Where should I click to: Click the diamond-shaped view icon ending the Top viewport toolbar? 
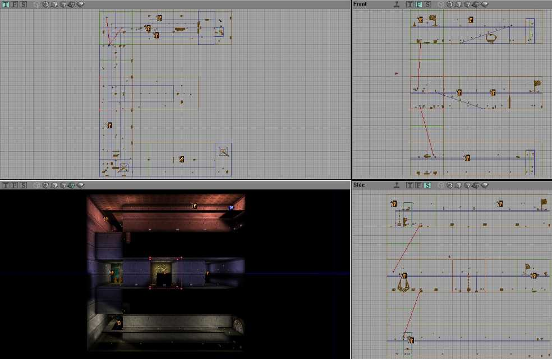(x=80, y=3)
